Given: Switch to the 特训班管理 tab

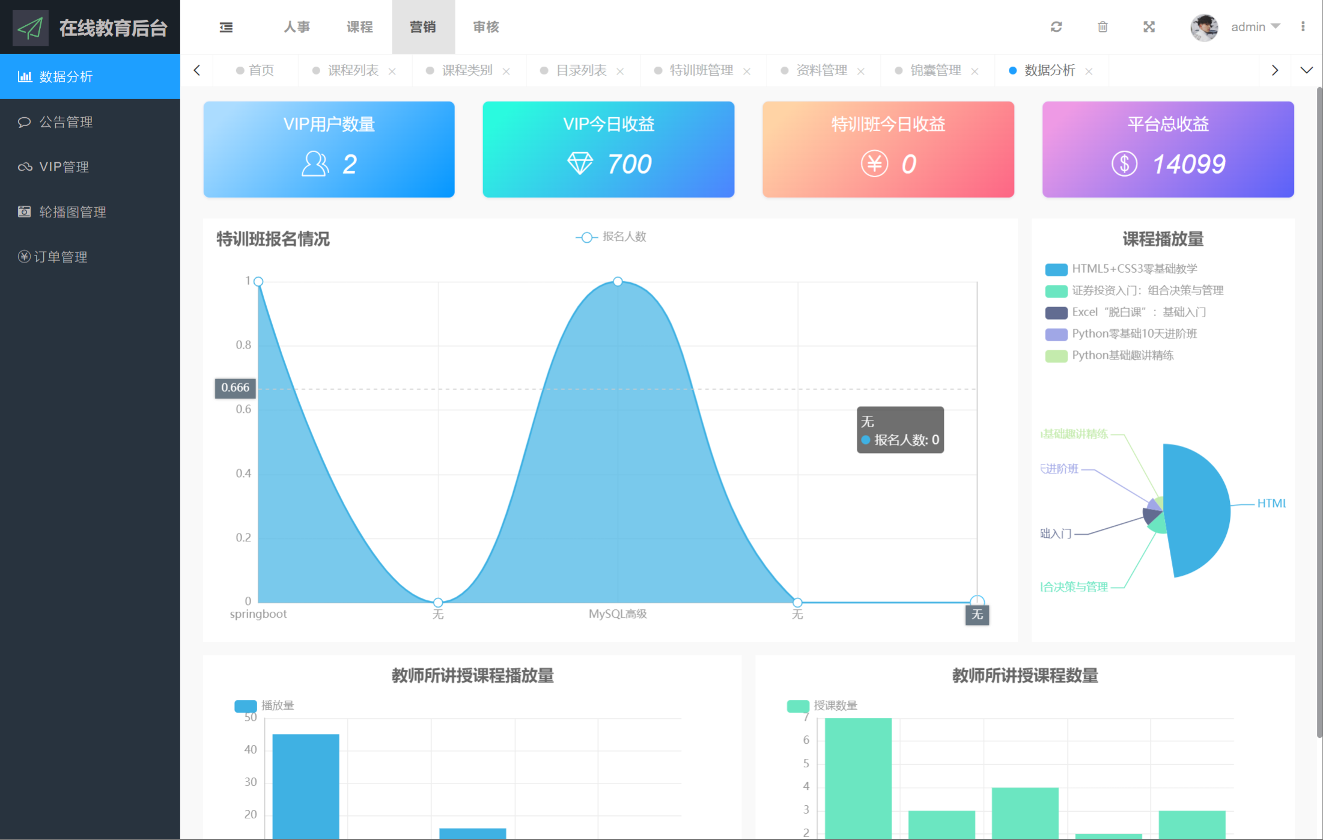Looking at the screenshot, I should click(x=701, y=70).
